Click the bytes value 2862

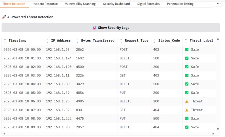[x=80, y=50]
